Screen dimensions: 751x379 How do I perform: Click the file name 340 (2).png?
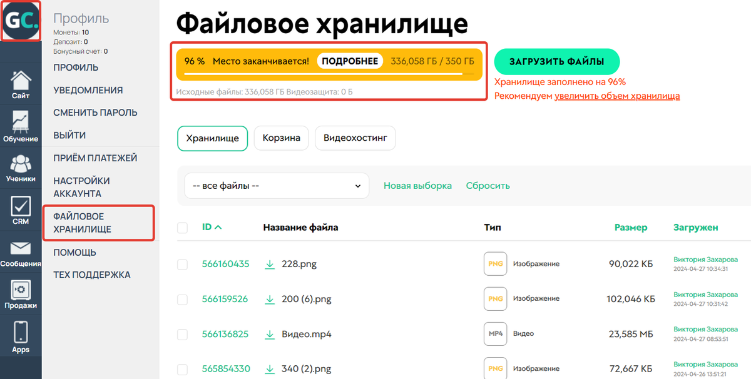(307, 368)
